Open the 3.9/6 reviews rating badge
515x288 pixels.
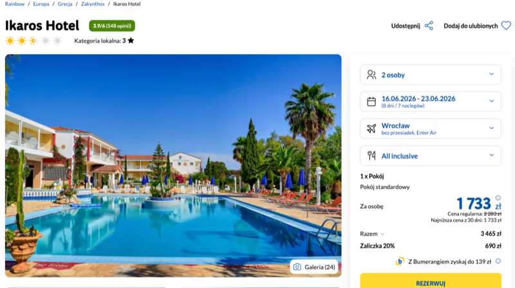coord(112,26)
